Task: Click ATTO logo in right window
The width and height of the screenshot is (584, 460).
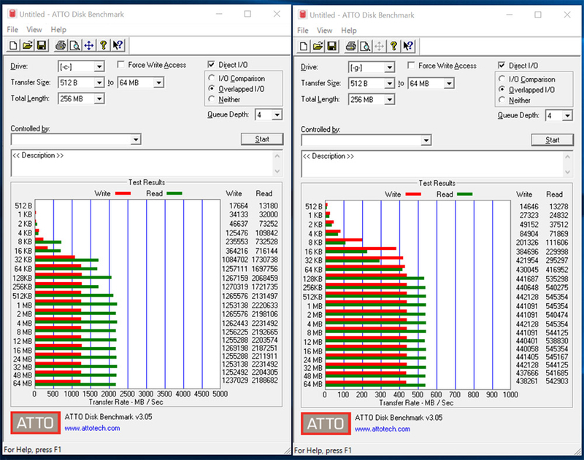Action: [x=326, y=423]
